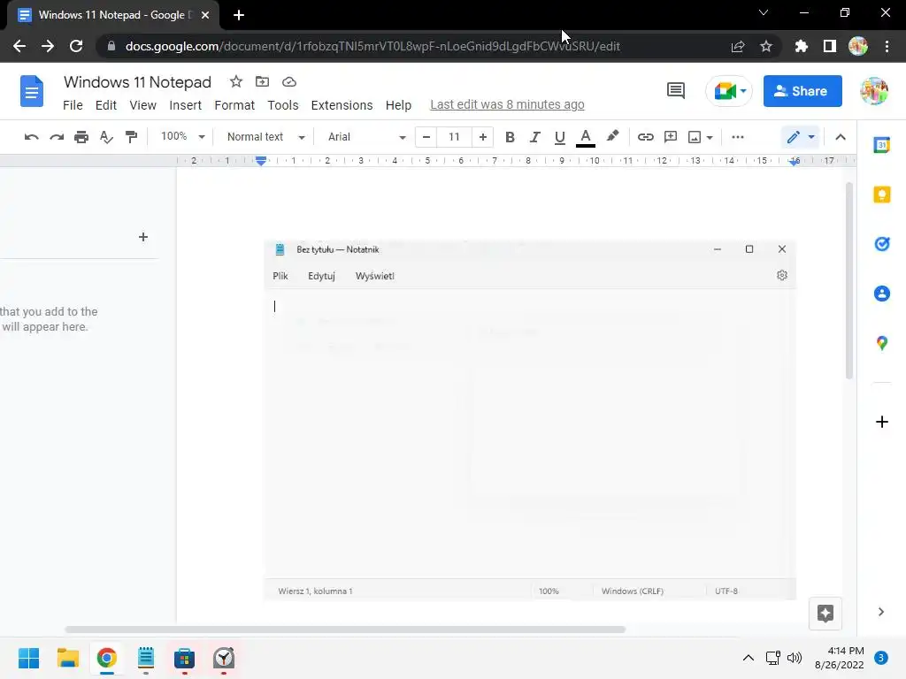Open the text color picker
This screenshot has height=679, width=906.
tap(586, 137)
